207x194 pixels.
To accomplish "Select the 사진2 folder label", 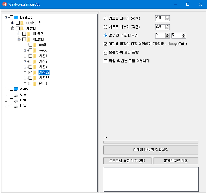I will tap(43, 61).
